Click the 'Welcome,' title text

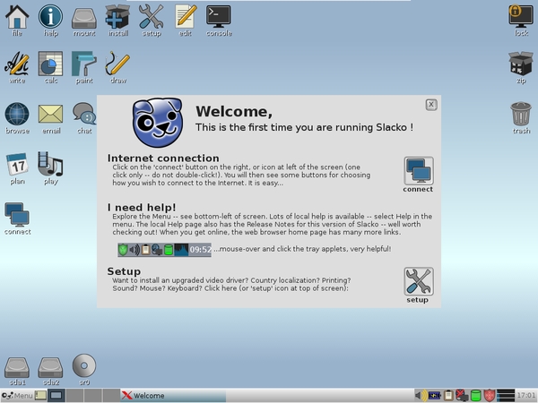click(234, 111)
